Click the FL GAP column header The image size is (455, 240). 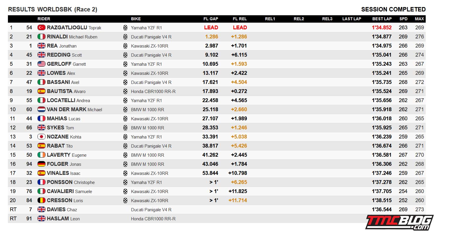(211, 19)
